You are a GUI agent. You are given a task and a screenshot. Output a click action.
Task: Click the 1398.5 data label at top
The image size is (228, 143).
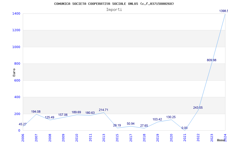click(x=224, y=11)
